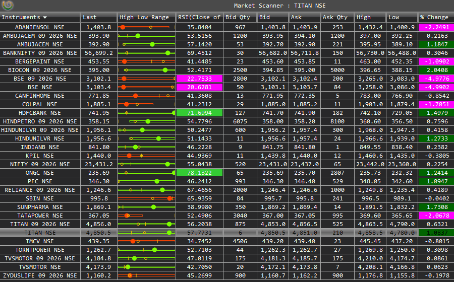Sort by the Last column header
The height and width of the screenshot is (282, 454).
point(99,17)
